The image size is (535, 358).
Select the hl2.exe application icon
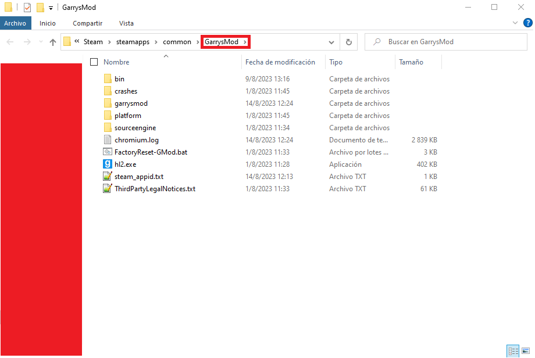pyautogui.click(x=108, y=164)
